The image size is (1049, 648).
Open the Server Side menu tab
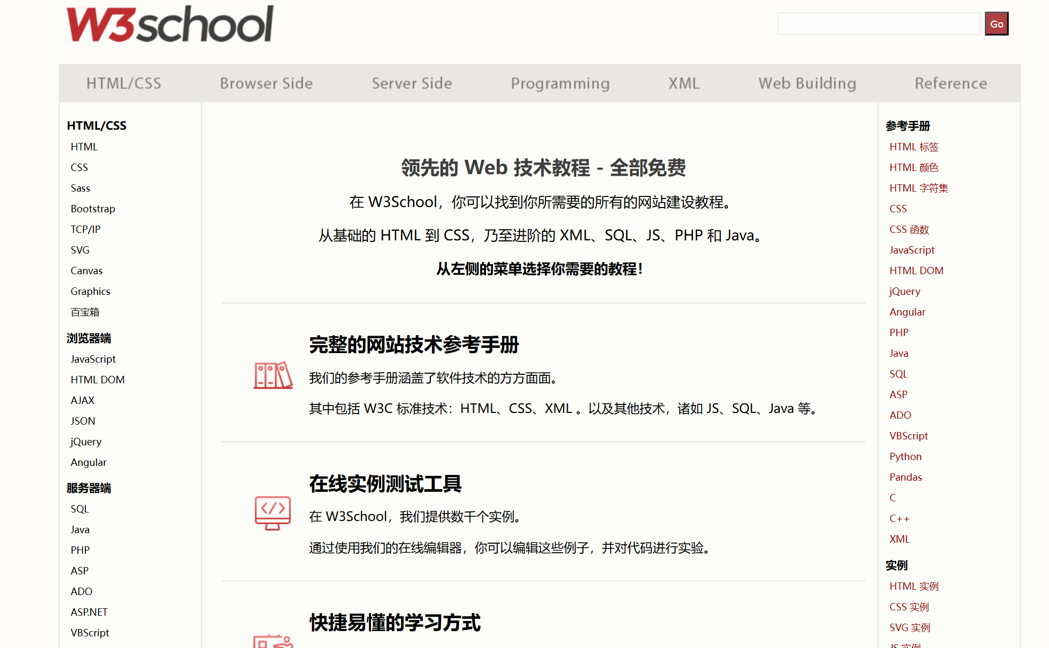[411, 83]
